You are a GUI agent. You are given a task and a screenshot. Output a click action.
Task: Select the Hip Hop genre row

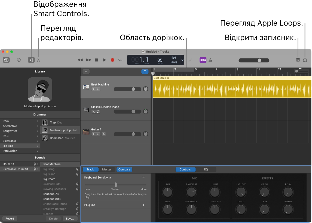20,146
